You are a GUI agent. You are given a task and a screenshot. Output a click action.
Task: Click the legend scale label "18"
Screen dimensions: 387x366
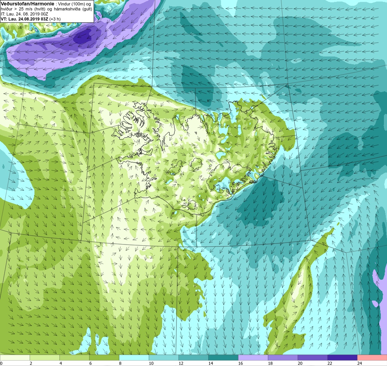point(270,363)
